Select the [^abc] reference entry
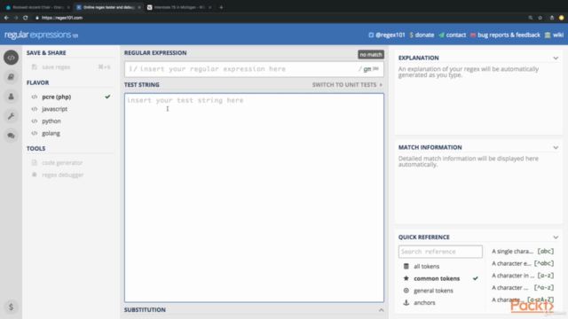 pos(523,263)
